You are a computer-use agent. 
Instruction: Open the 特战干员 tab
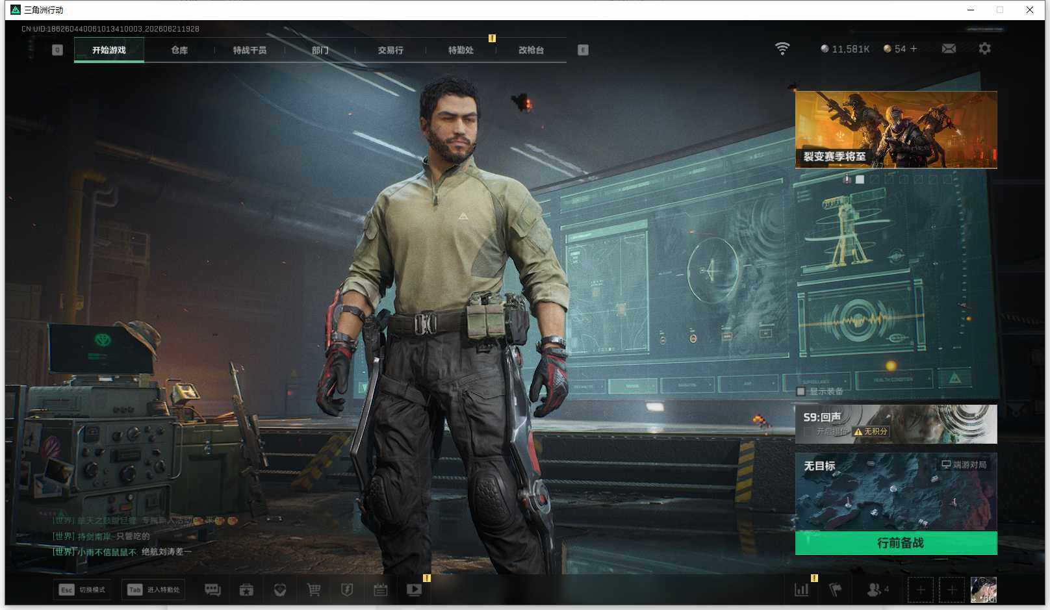[x=250, y=50]
